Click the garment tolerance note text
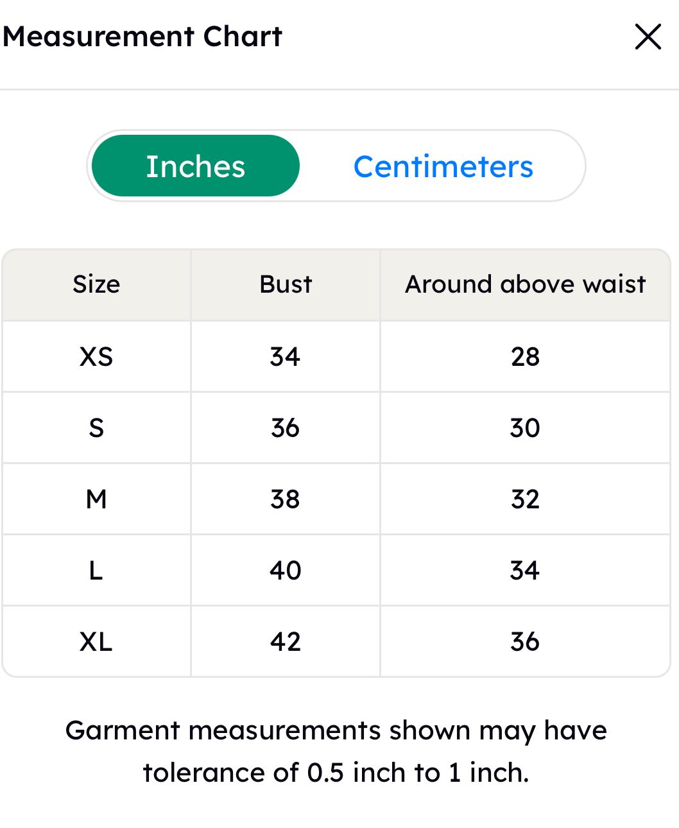The height and width of the screenshot is (828, 679). (x=336, y=752)
